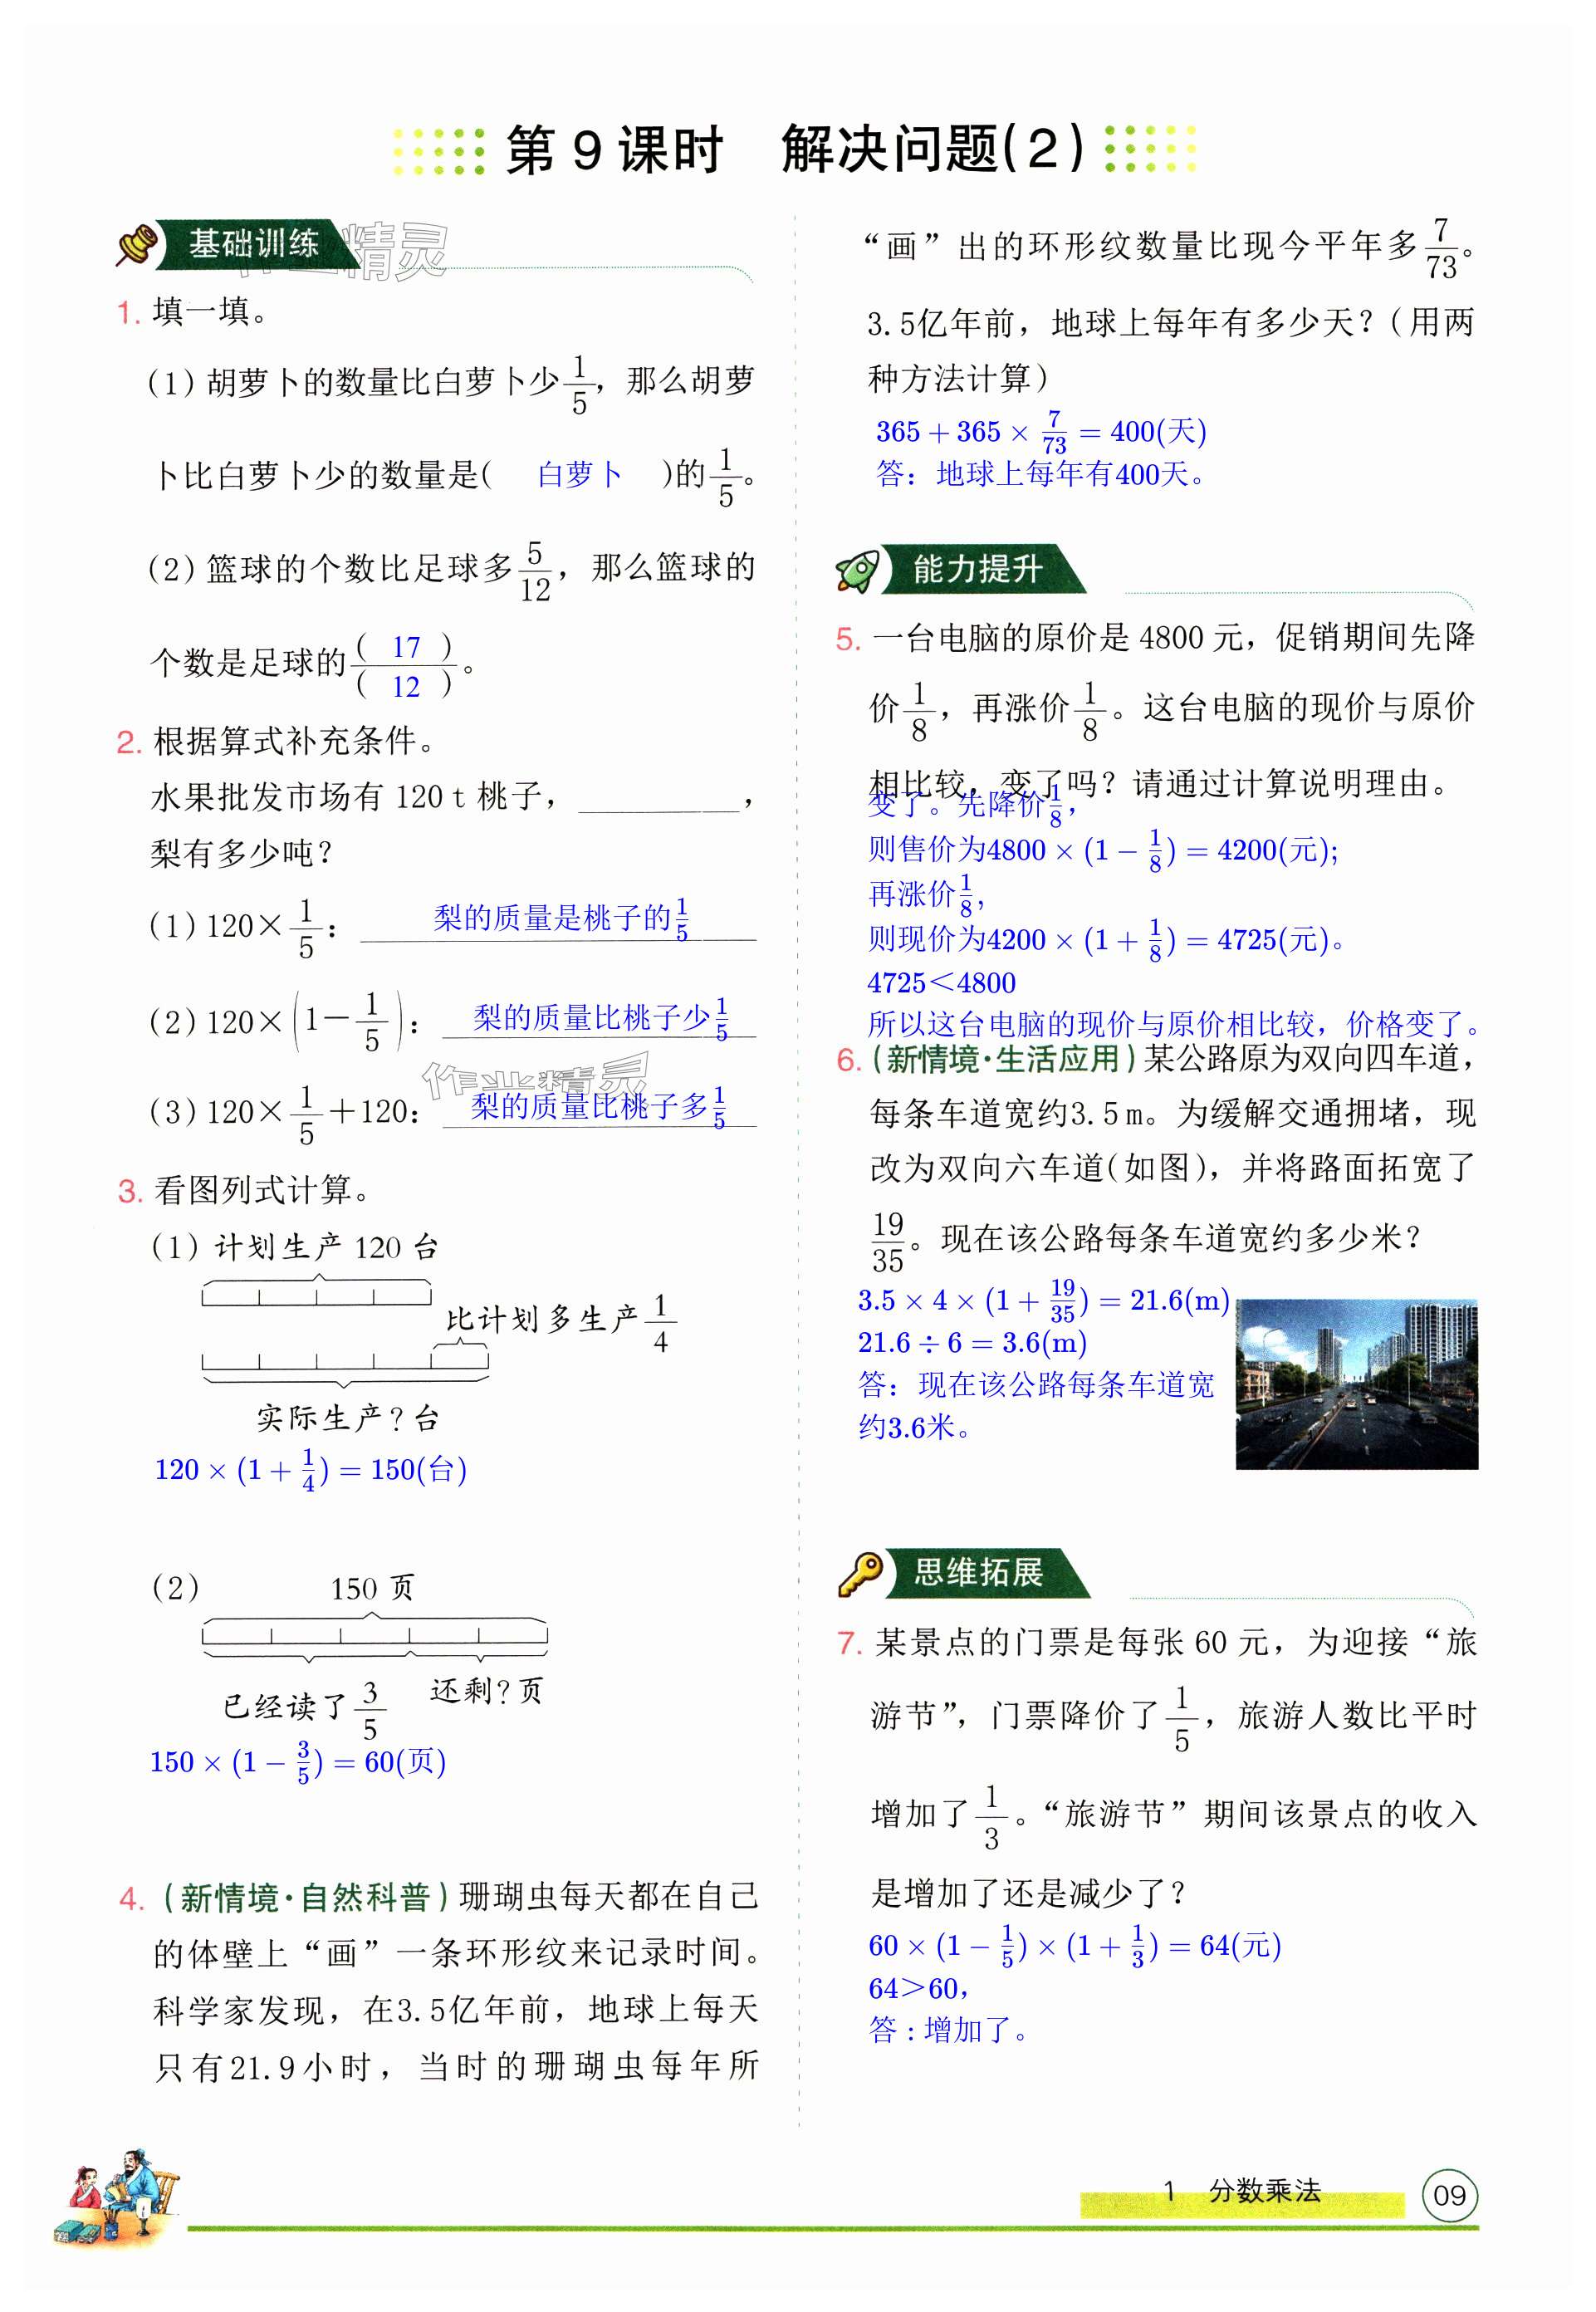The height and width of the screenshot is (2312, 1596).
Task: Click the green dots right of the title
Action: click(1150, 149)
